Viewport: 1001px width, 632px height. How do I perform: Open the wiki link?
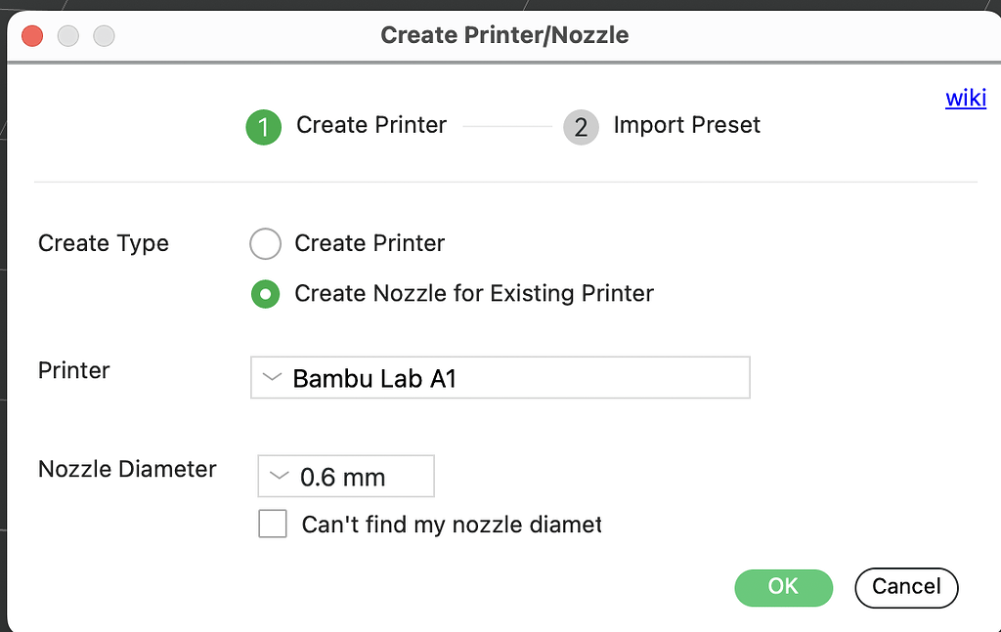965,98
